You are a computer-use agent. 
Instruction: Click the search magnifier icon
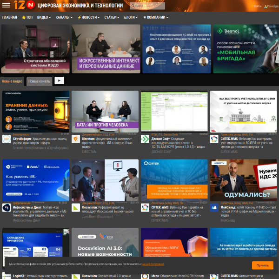click(133, 6)
